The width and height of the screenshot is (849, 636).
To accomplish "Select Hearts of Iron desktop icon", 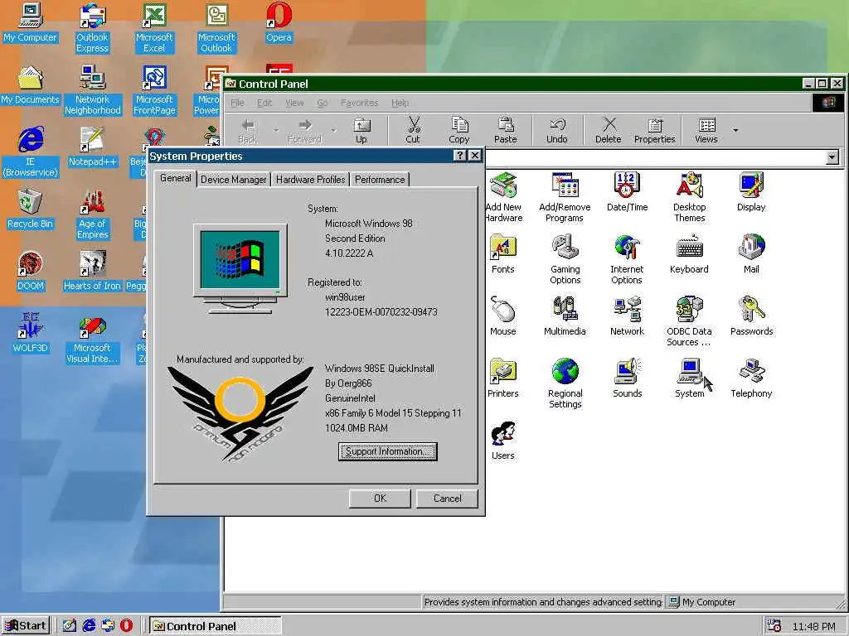I will tap(92, 272).
